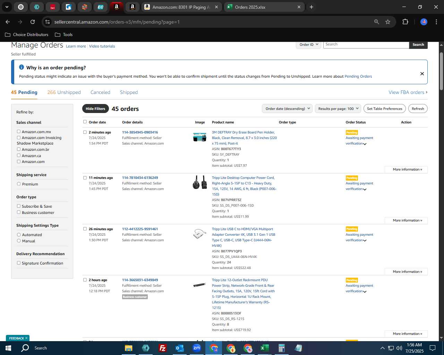Bookmark this page with the star icon

[x=388, y=22]
